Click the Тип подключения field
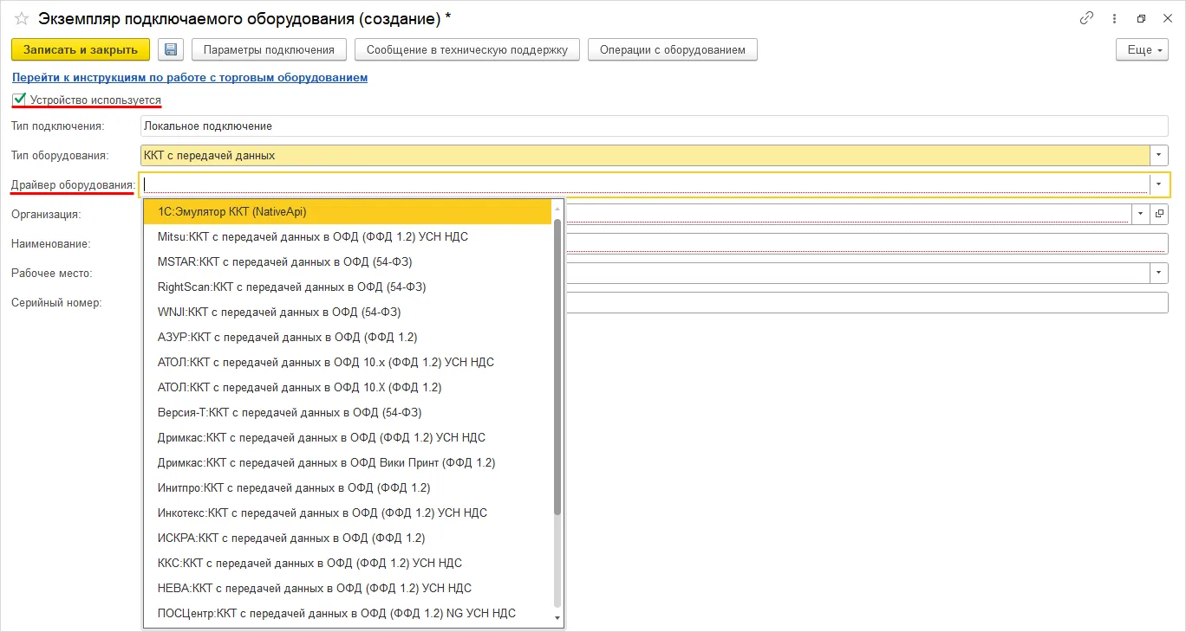This screenshot has width=1186, height=632. (654, 126)
